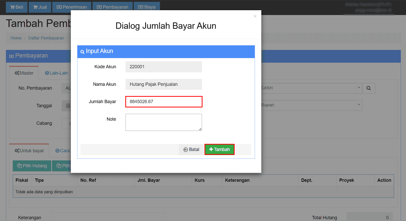Click the Jumlah Bayar input field
The width and height of the screenshot is (406, 221).
coord(164,102)
